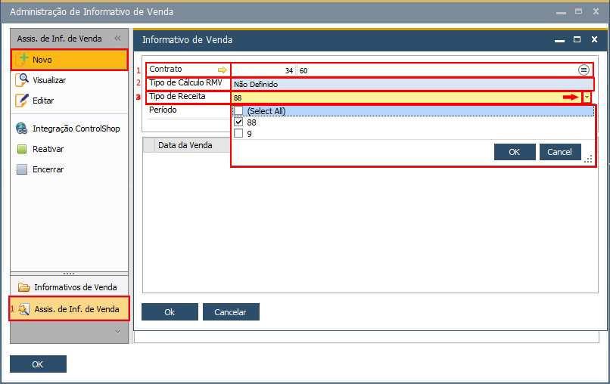This screenshot has width=610, height=384.
Task: Switch to the Assis. de Inf. de Venda tab
Action: click(69, 309)
